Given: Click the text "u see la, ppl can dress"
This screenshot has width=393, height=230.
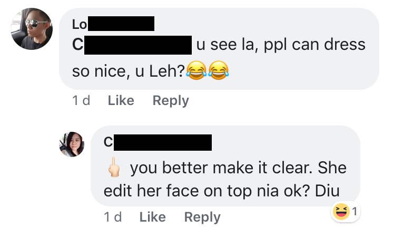Looking at the screenshot, I should [x=280, y=45].
